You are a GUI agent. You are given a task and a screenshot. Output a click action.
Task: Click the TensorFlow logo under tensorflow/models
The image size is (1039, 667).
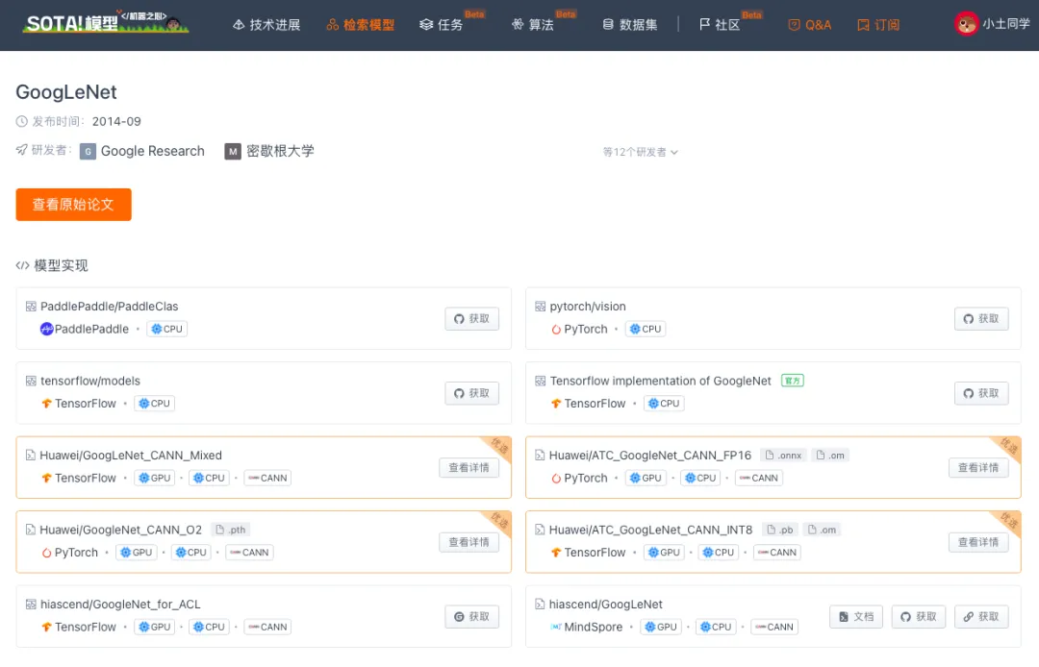point(46,404)
